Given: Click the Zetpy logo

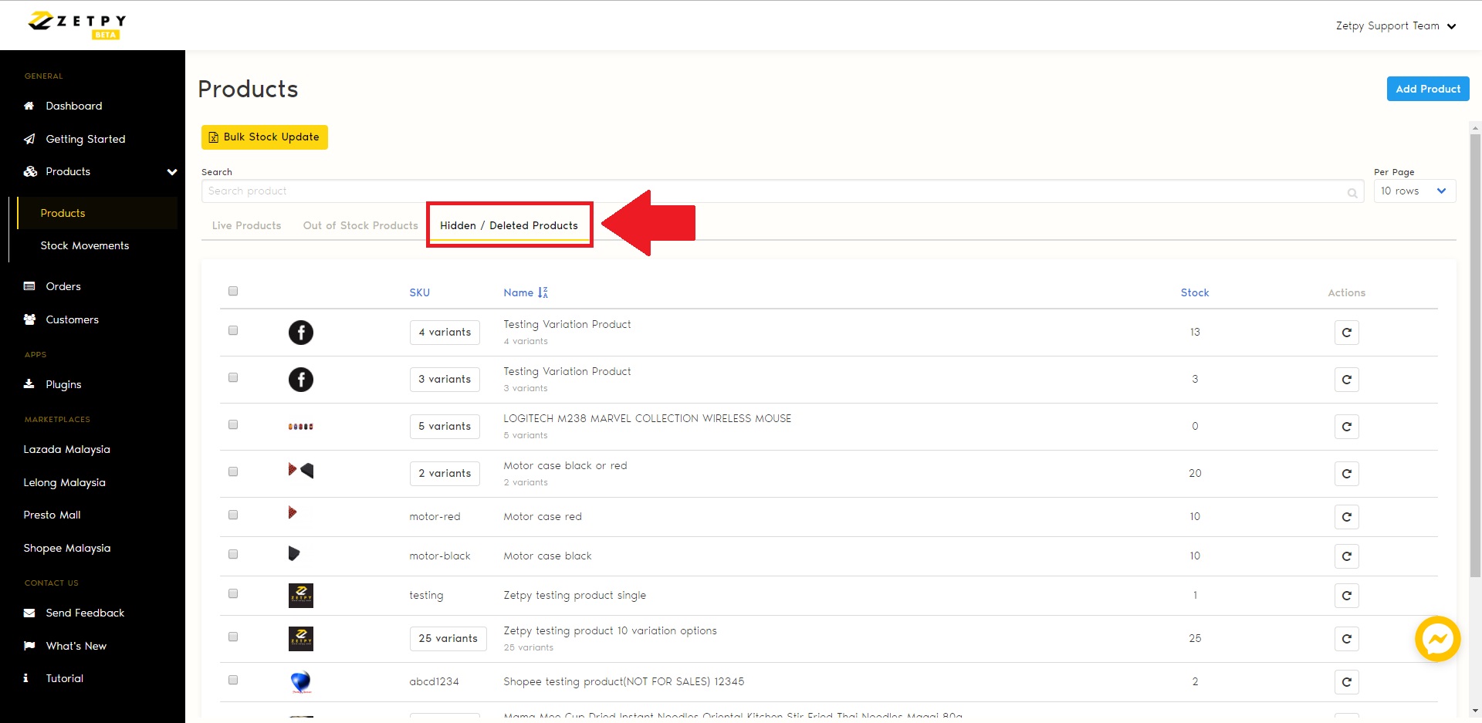Looking at the screenshot, I should click(76, 25).
